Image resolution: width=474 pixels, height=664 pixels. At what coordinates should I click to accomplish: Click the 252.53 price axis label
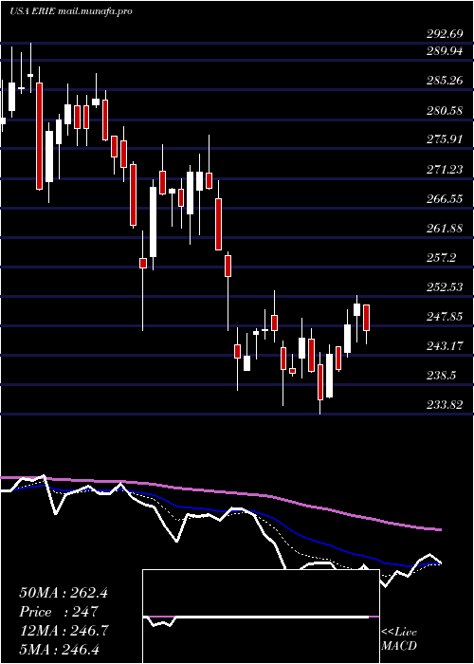point(445,287)
